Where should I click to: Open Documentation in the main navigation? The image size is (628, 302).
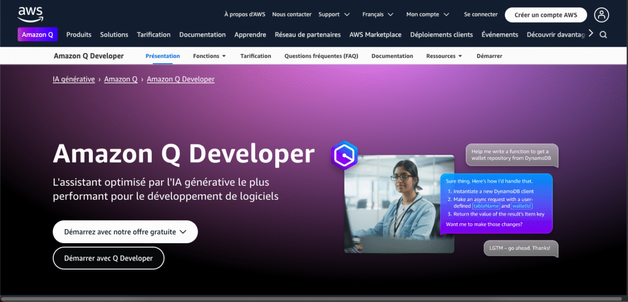click(202, 35)
